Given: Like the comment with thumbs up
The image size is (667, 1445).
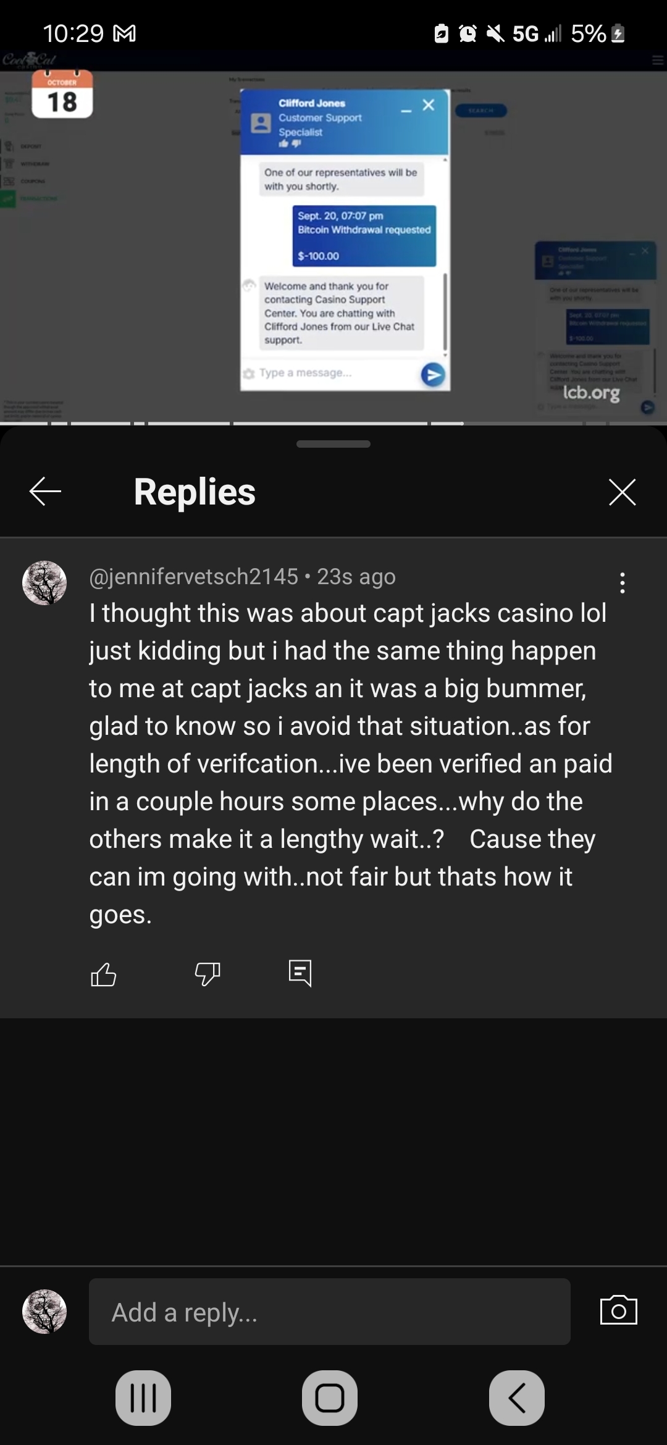Looking at the screenshot, I should [x=103, y=974].
